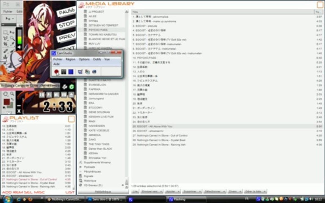The image size is (325, 203).
Task: Open the Outils menu in CamStudio
Action: coord(97,59)
